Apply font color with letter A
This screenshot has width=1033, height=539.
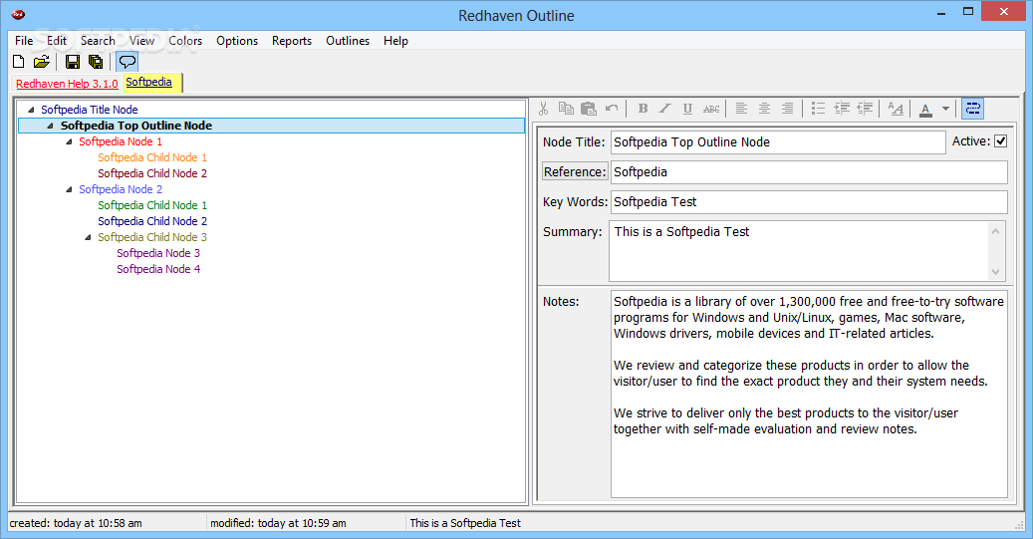[925, 110]
